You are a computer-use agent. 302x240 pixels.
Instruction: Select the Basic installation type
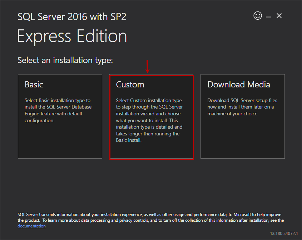60,116
